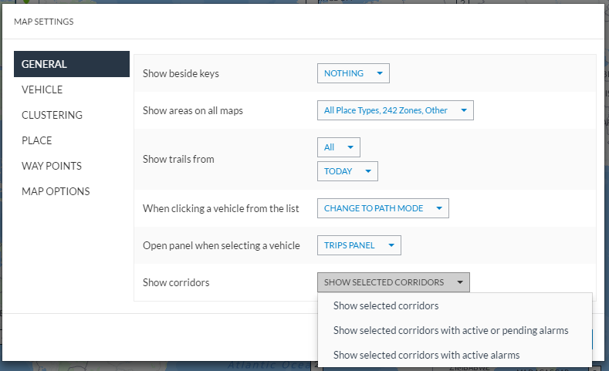Screen dimensions: 609x371
Task: Expand the 'Nothing' dropdown for beside keys
Action: coord(353,73)
